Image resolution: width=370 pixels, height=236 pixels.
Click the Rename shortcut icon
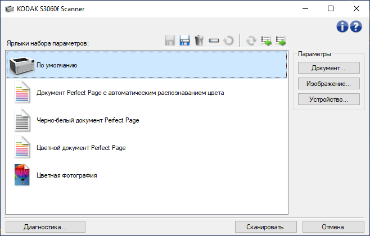point(214,41)
